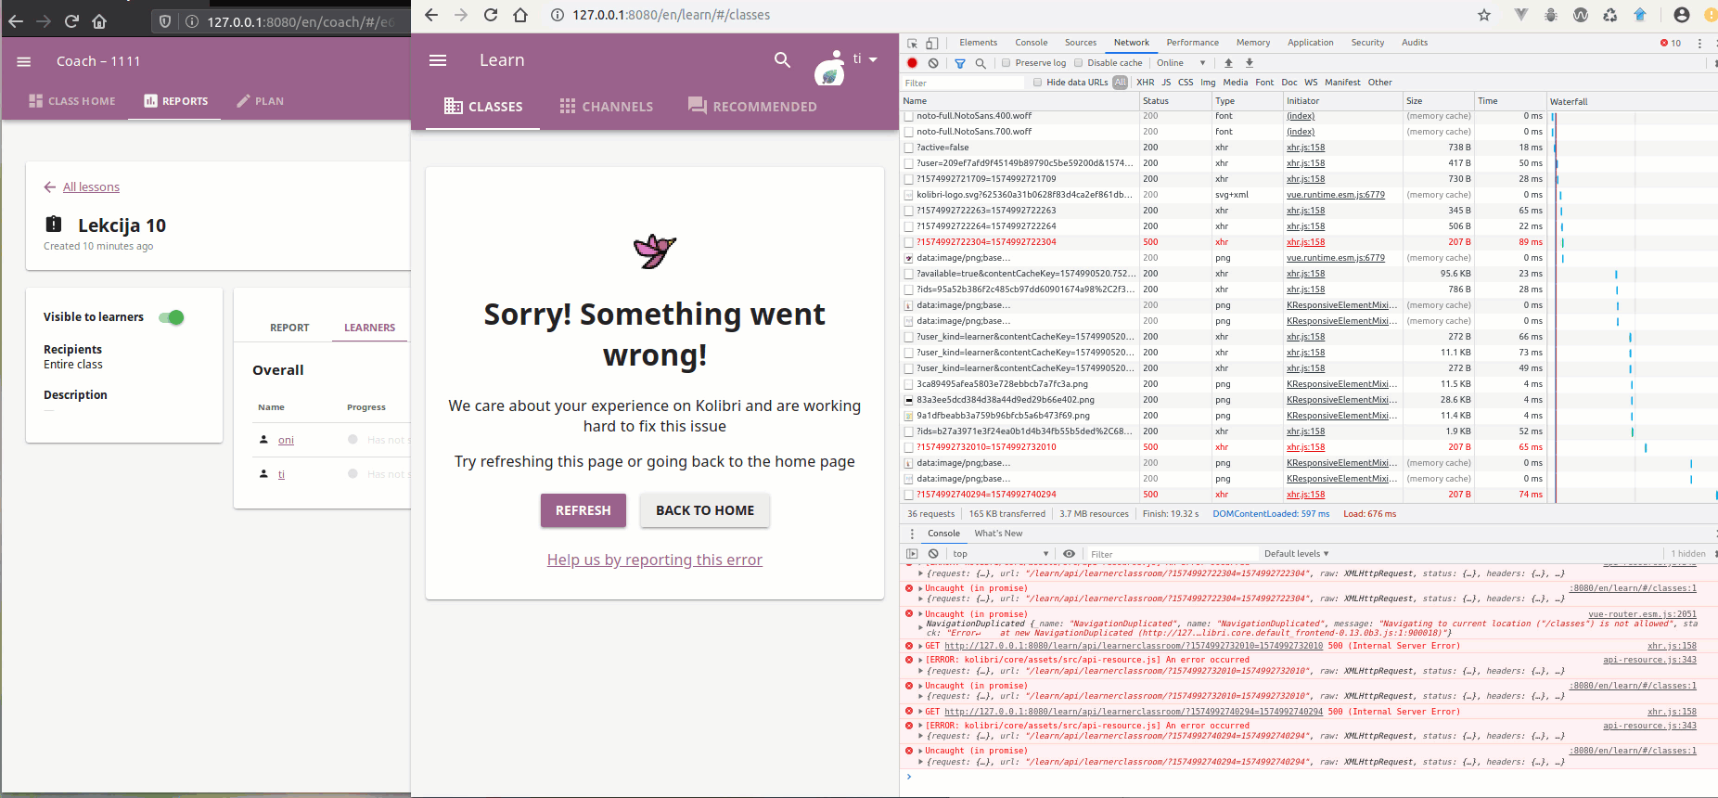Expand the user menu dropdown arrow next to ti
The image size is (1718, 798).
pos(873,59)
